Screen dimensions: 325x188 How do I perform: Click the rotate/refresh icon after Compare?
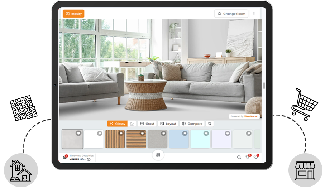pyautogui.click(x=210, y=124)
